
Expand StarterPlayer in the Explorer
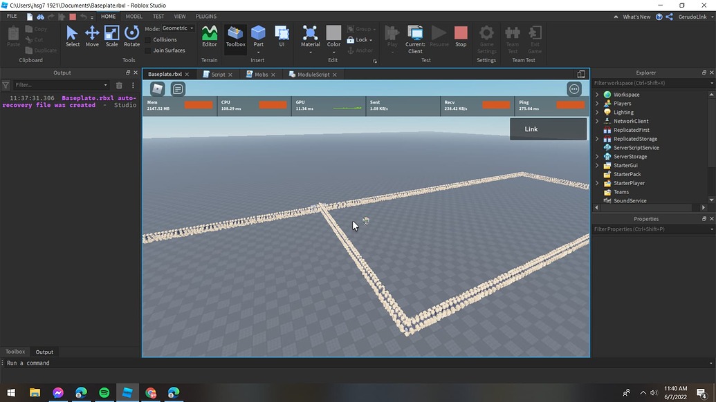click(x=597, y=182)
